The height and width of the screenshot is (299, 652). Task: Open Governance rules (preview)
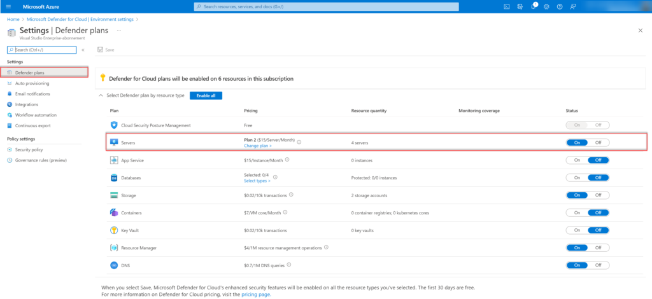click(x=41, y=160)
